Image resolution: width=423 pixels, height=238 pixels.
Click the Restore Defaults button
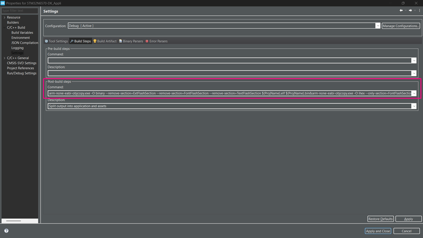pos(380,219)
